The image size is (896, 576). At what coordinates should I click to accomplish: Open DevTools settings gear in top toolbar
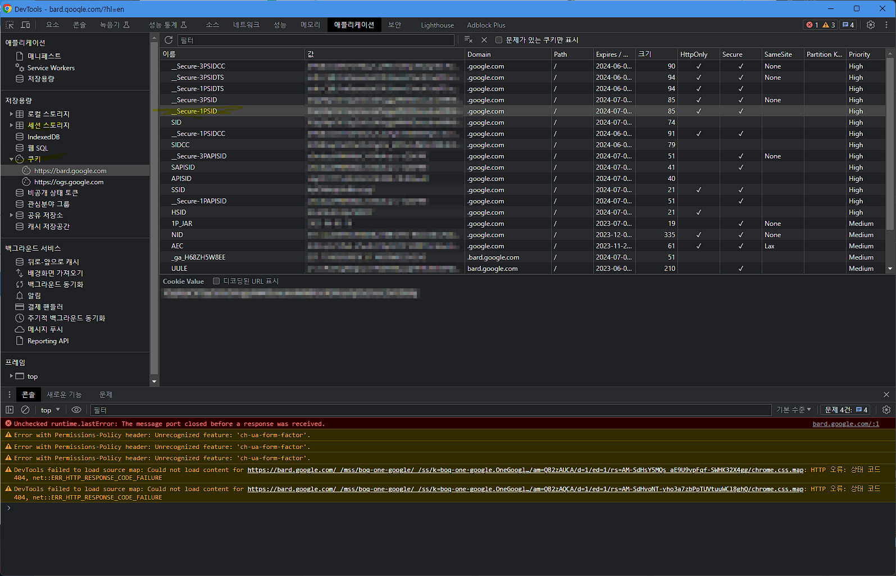(871, 25)
